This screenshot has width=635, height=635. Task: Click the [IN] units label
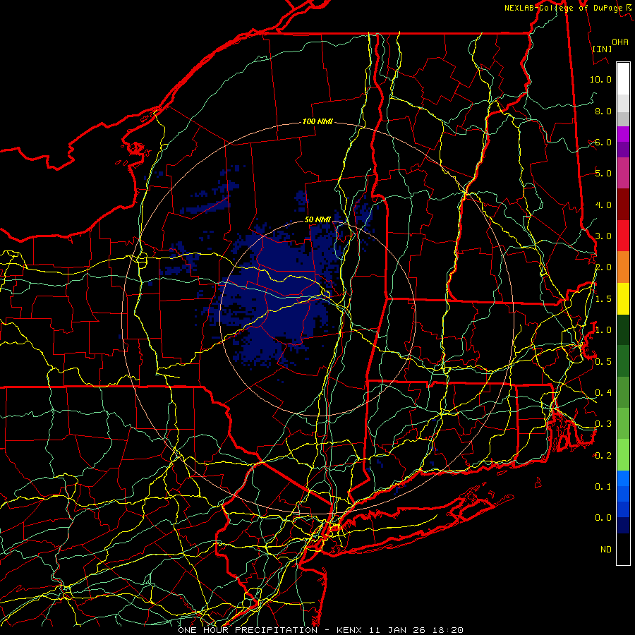(x=602, y=49)
